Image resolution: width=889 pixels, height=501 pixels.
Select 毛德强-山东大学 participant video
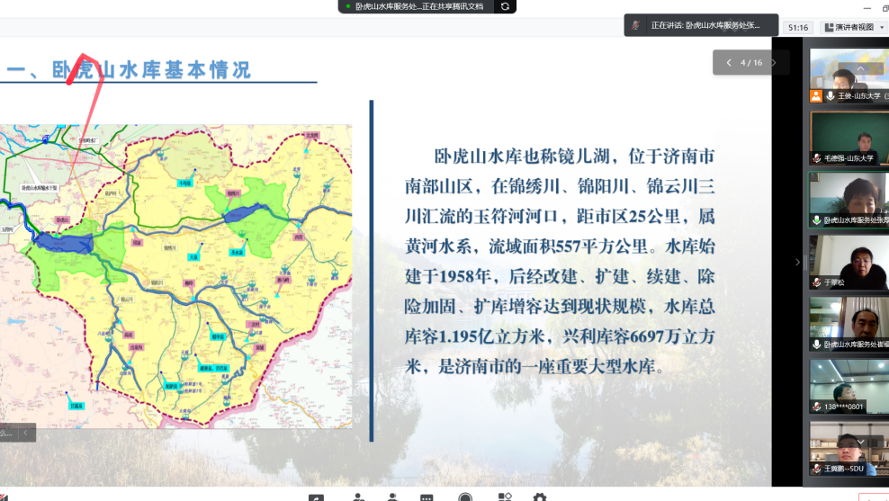point(849,138)
